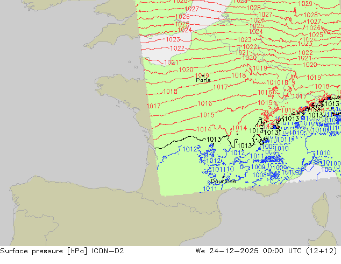
Task: Click the westernmost red 1014 isobar label
Action: coord(204,129)
